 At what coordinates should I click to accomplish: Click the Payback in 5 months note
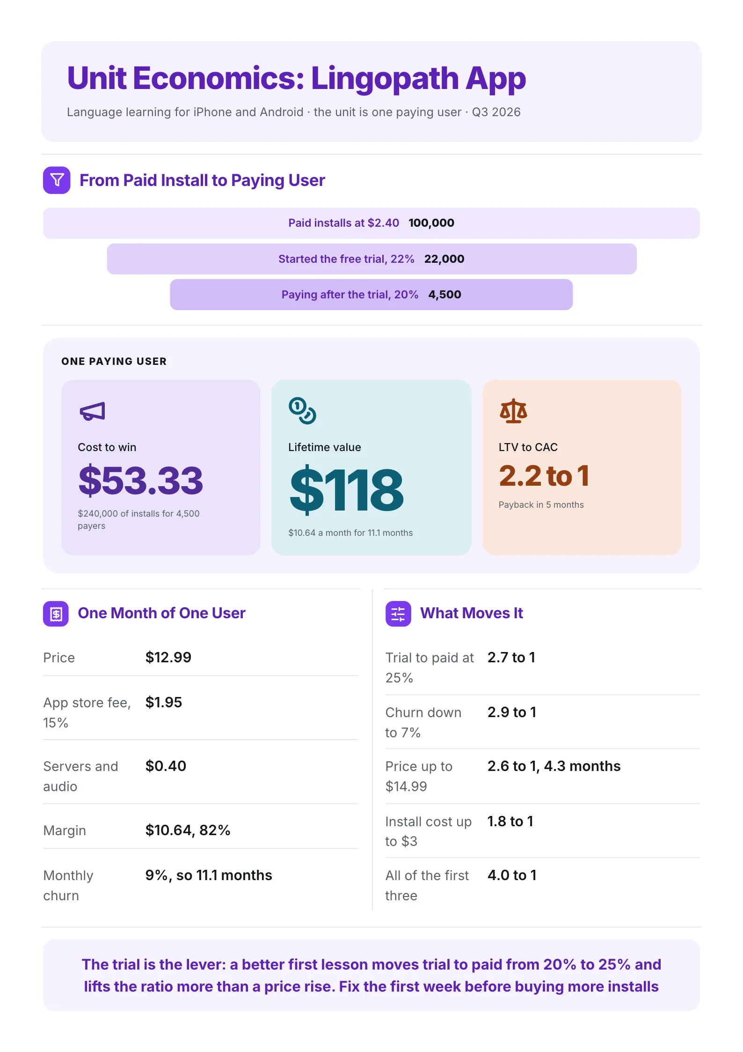(x=541, y=505)
